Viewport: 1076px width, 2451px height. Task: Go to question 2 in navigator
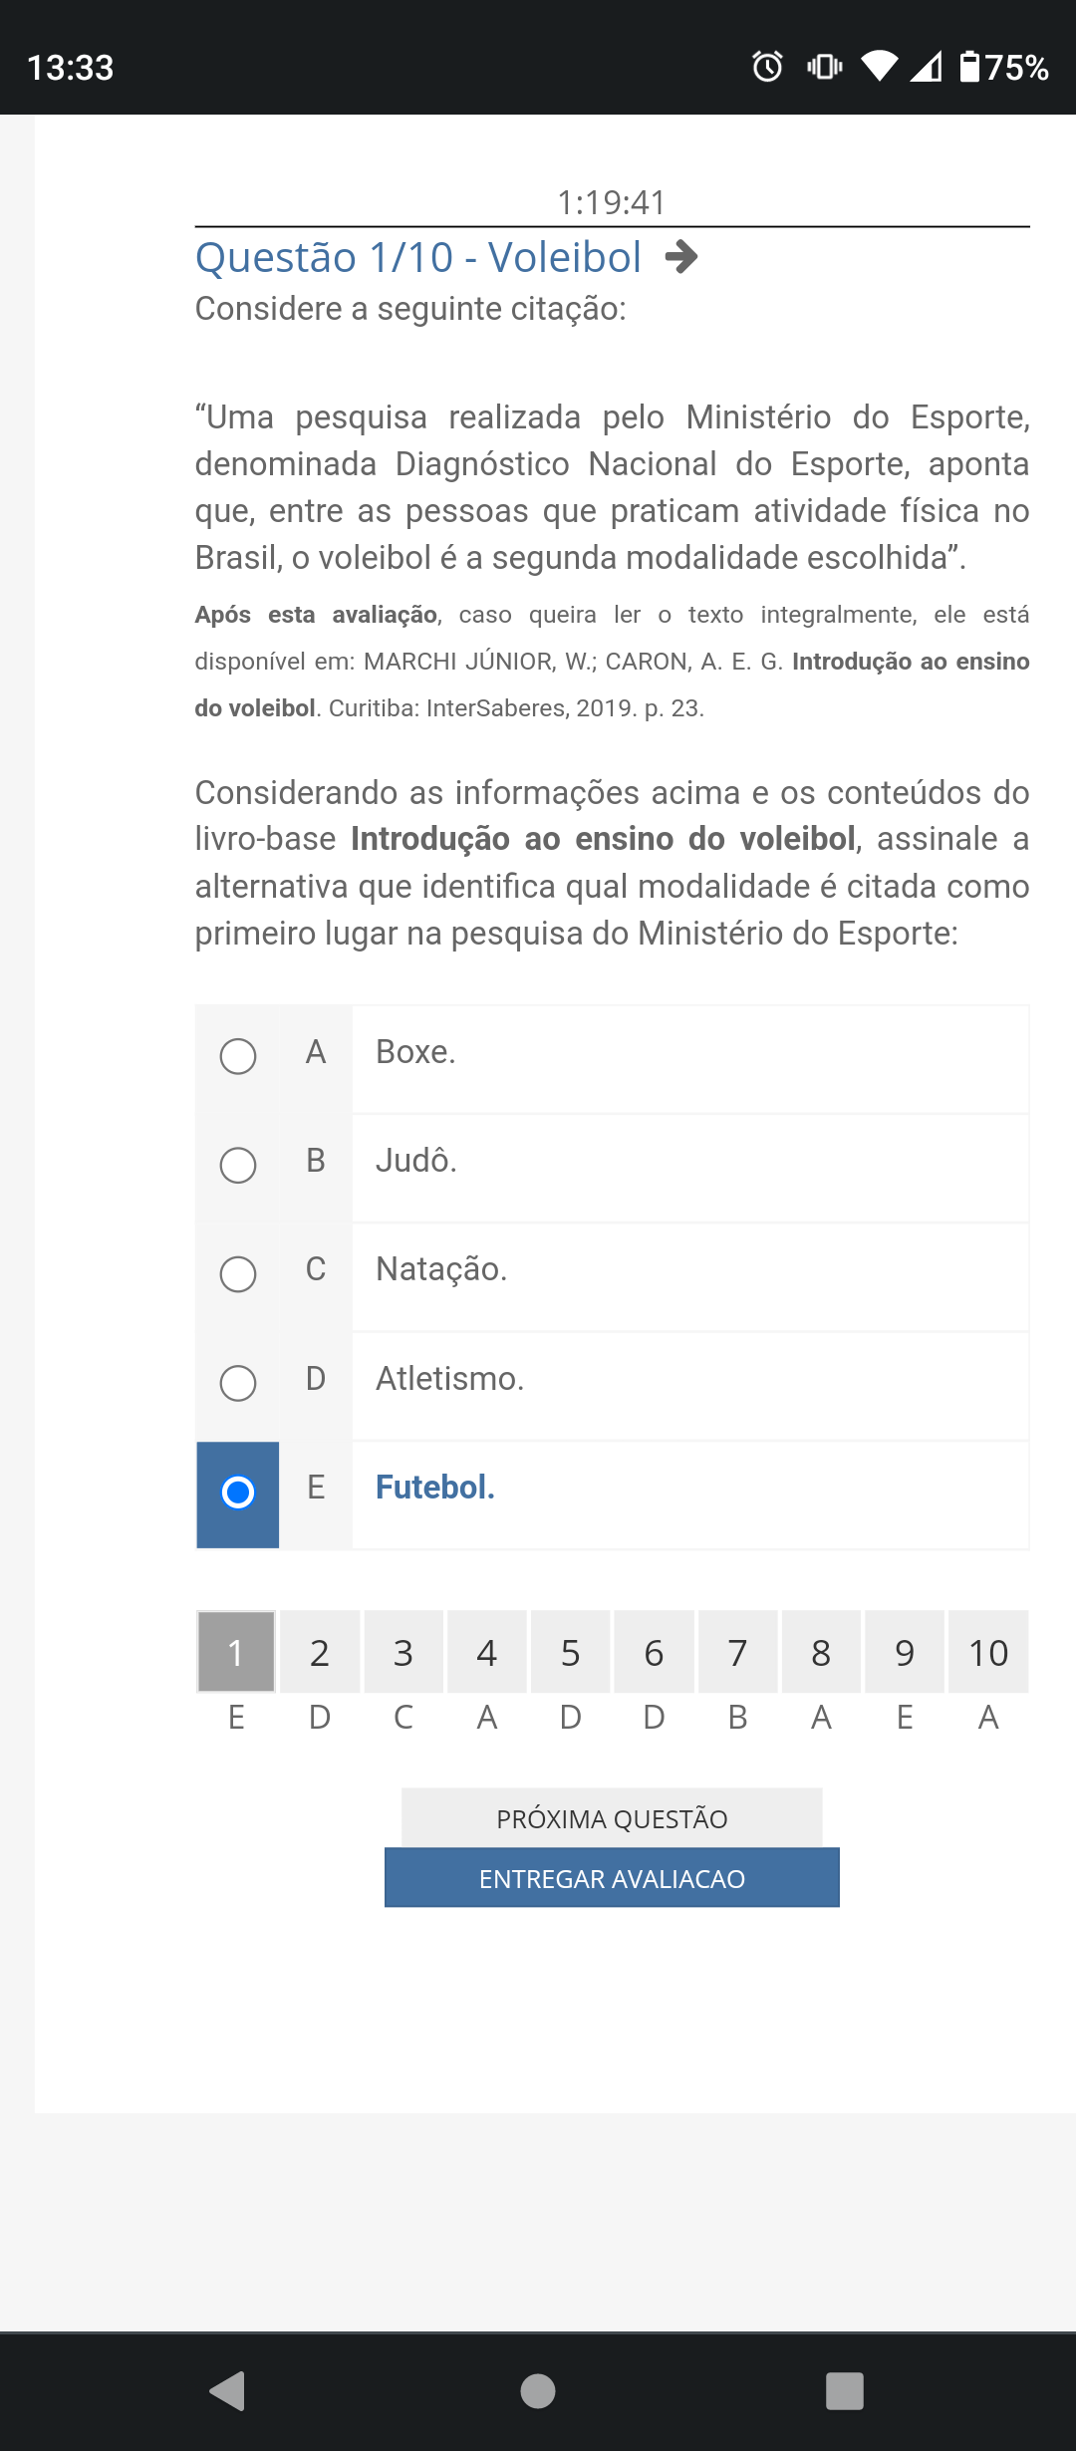click(320, 1652)
